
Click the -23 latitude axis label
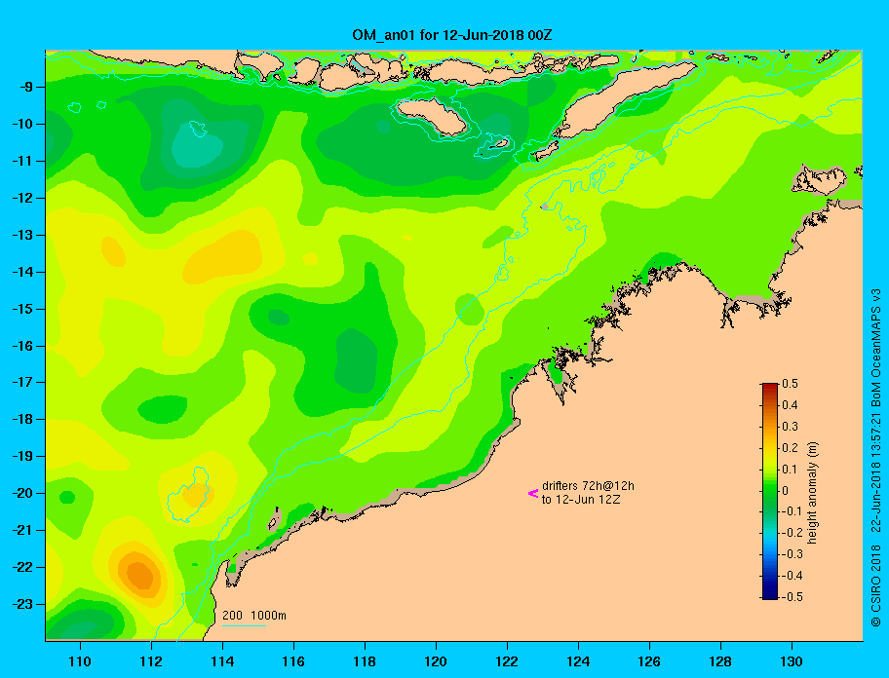(21, 604)
